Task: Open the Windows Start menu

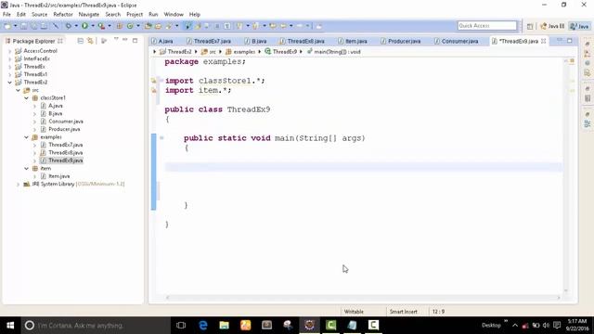Action: point(10,326)
